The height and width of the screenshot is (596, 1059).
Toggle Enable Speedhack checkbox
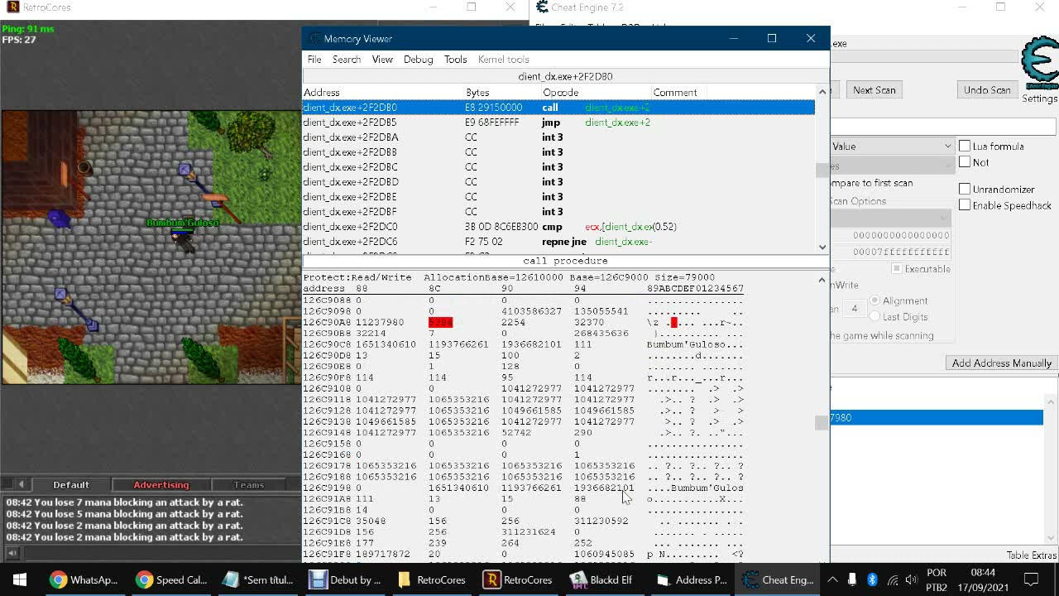tap(965, 205)
